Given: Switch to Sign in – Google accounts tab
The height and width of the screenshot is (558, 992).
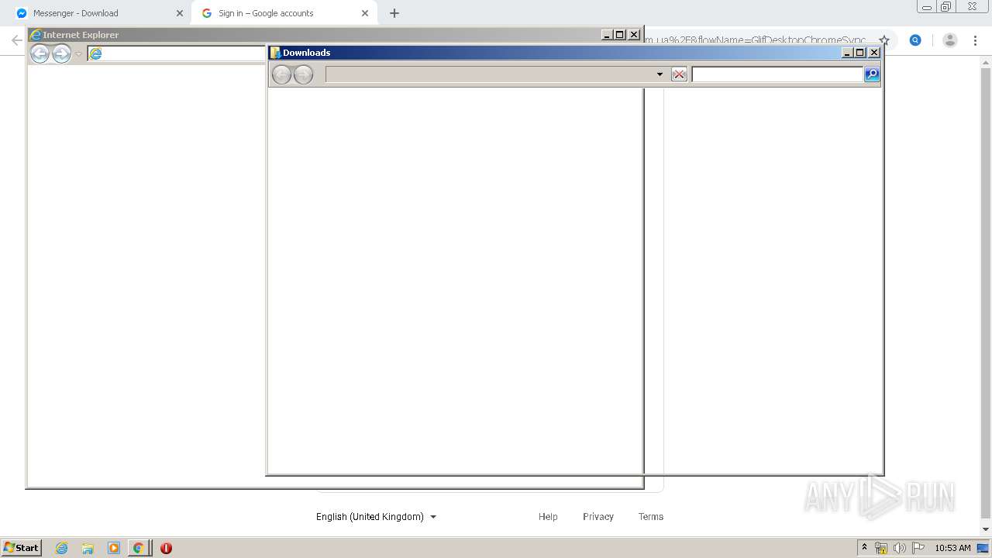Looking at the screenshot, I should click(x=283, y=13).
